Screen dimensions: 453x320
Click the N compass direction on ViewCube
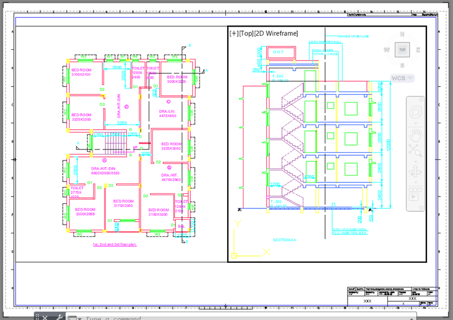[402, 34]
